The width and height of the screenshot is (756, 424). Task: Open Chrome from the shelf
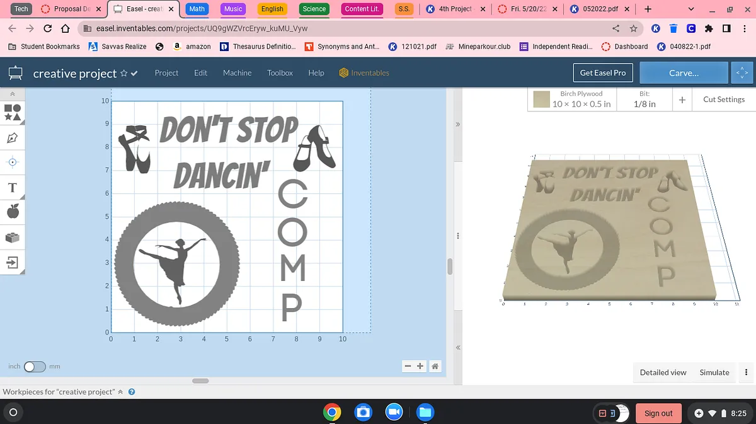pyautogui.click(x=332, y=413)
